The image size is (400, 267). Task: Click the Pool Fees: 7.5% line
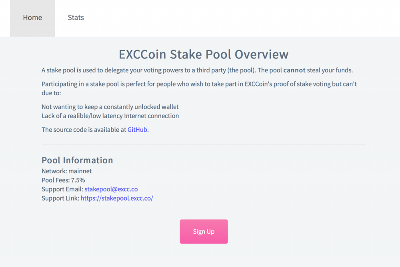tap(63, 180)
